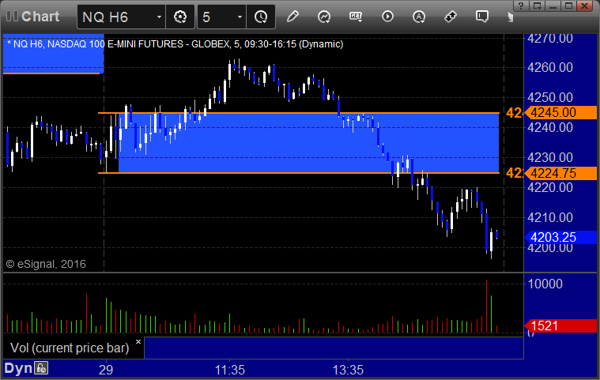Open the interval 5 dropdown
The height and width of the screenshot is (380, 600).
pyautogui.click(x=240, y=17)
